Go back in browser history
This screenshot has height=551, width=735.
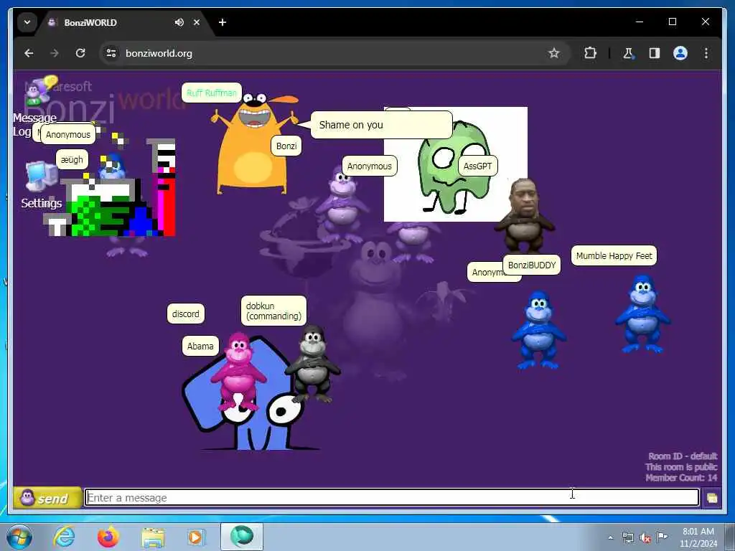pos(29,53)
